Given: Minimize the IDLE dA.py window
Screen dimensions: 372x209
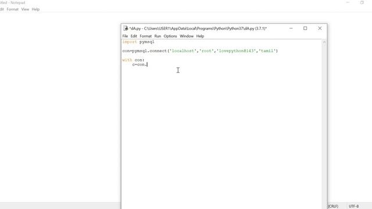Looking at the screenshot, I should [291, 28].
